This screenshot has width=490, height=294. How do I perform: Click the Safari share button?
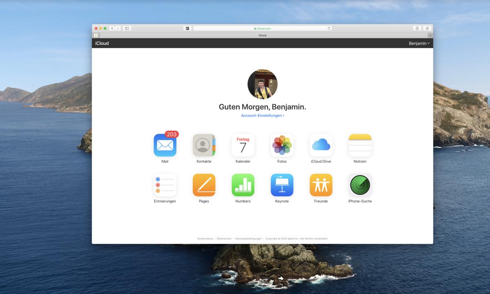[417, 29]
